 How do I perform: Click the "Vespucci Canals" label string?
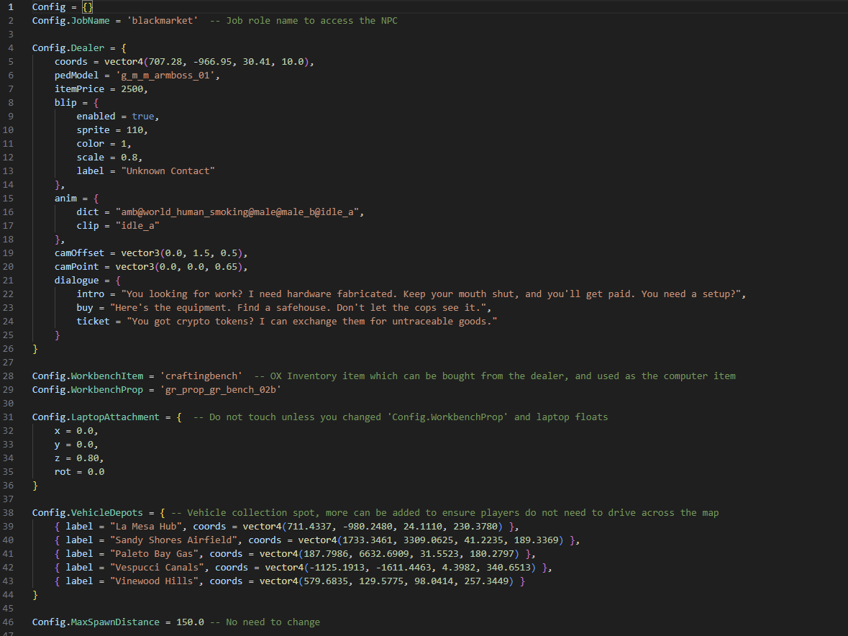tap(157, 568)
